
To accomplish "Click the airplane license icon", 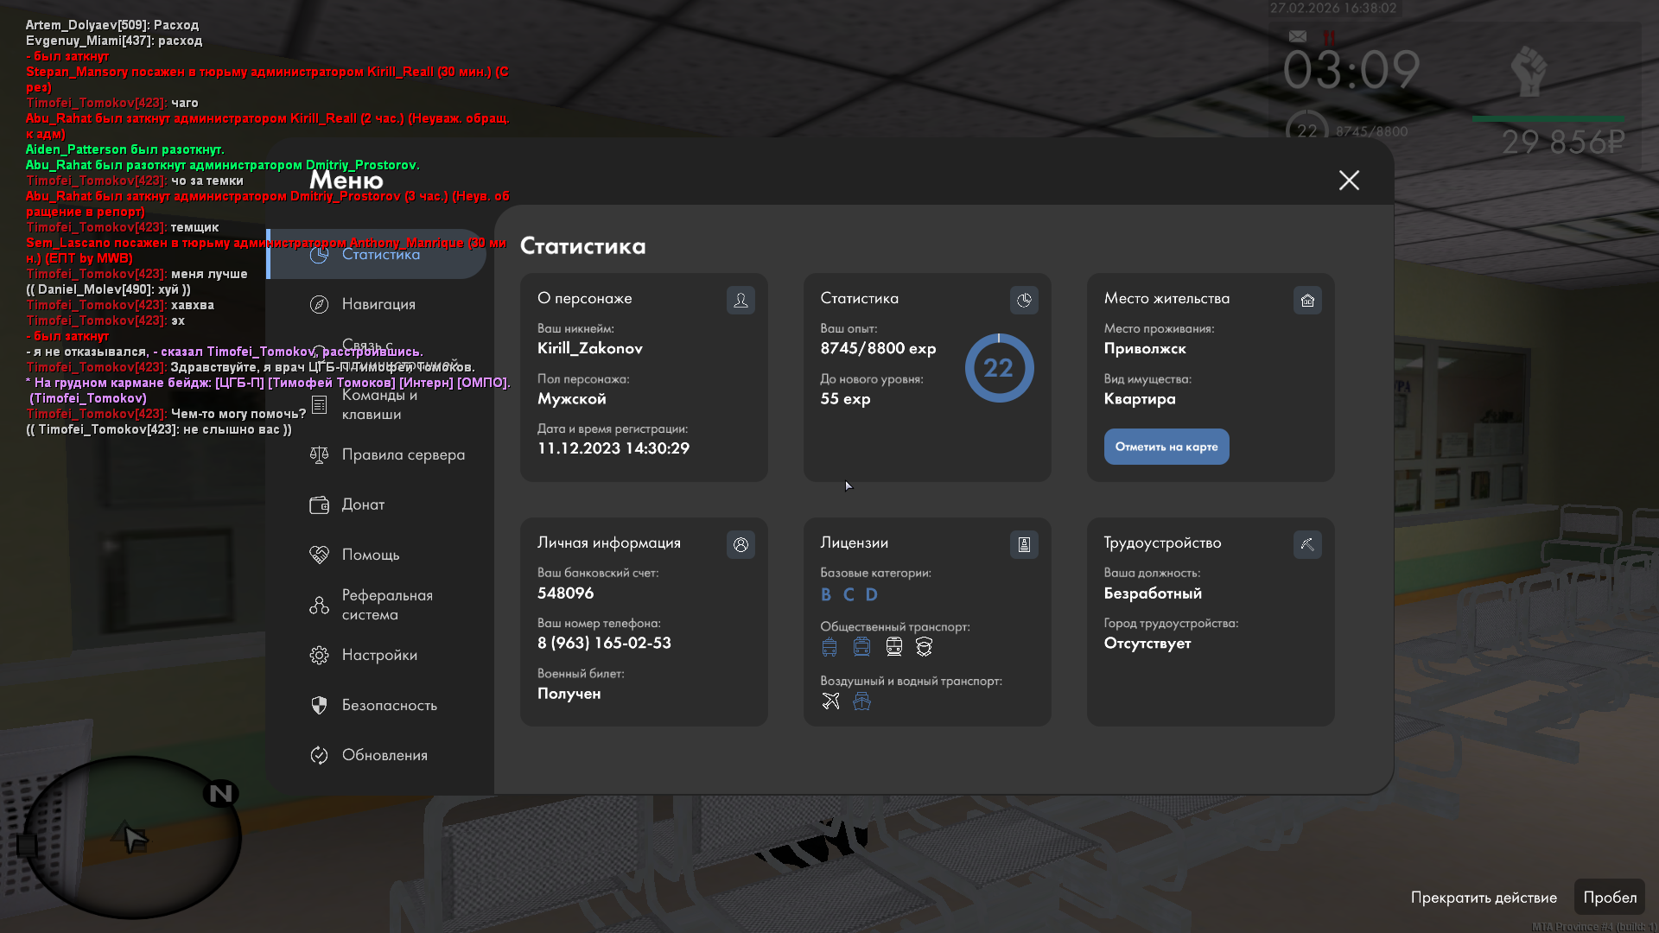I will point(830,701).
